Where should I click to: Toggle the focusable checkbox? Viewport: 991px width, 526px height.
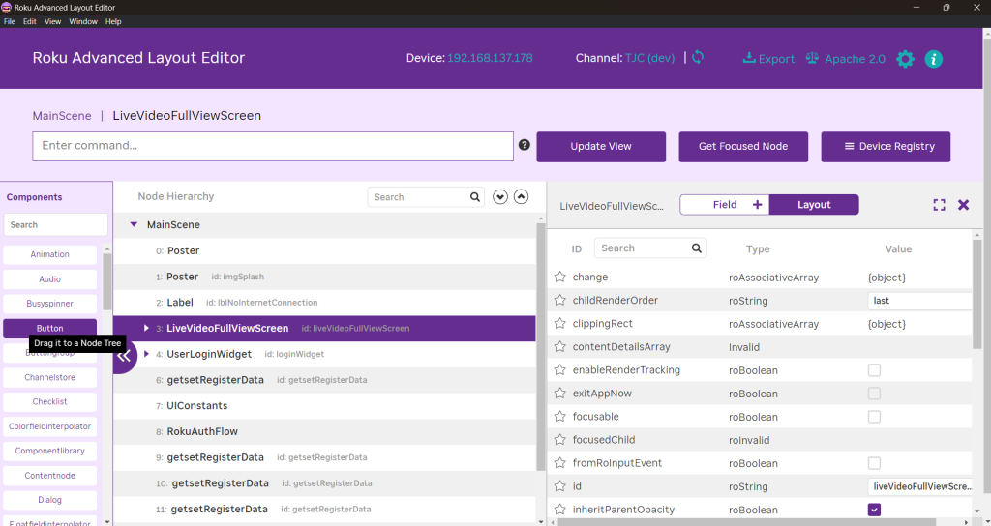[x=874, y=417]
